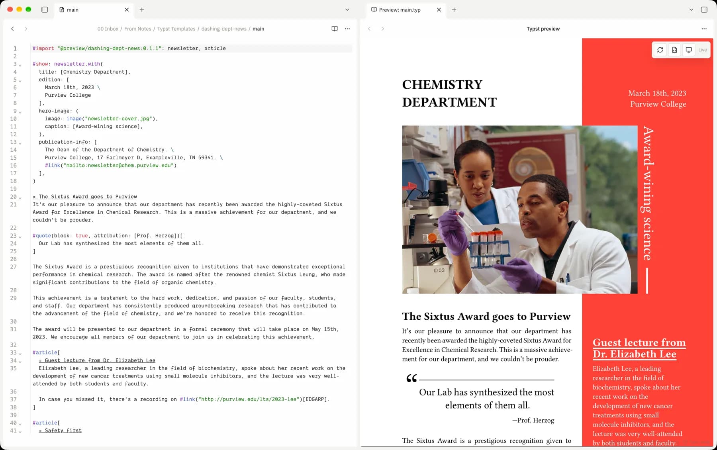
Task: Close the Preview: main.typ tab
Action: click(439, 10)
